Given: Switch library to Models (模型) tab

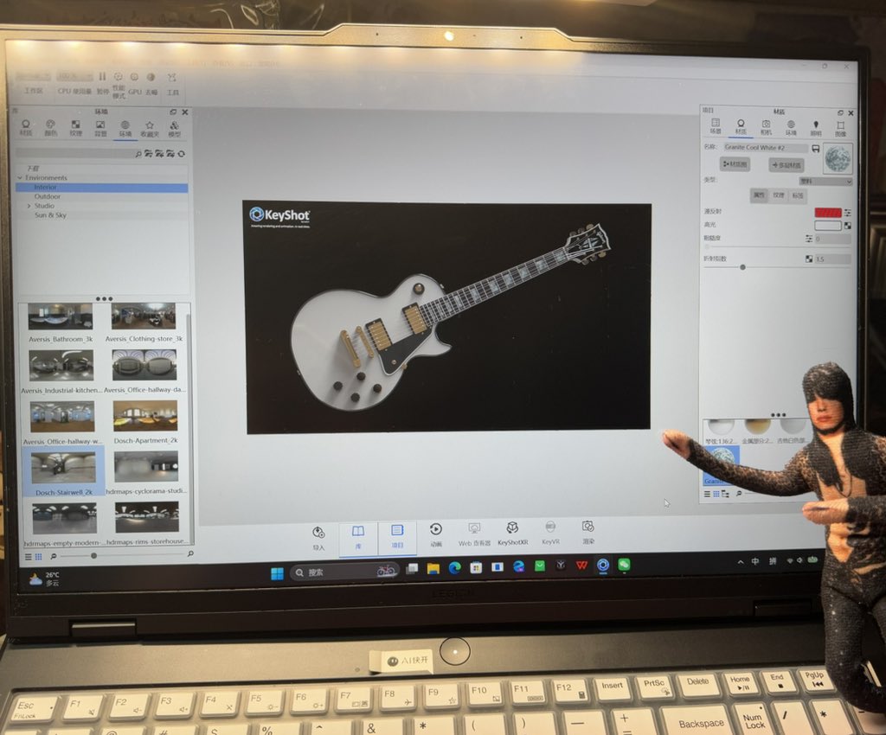Looking at the screenshot, I should point(175,129).
